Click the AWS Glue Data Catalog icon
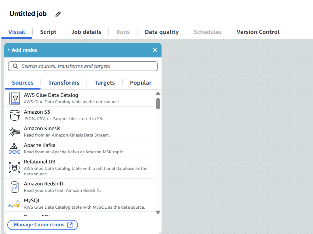Screen dimensions: 313x234 pos(14,98)
